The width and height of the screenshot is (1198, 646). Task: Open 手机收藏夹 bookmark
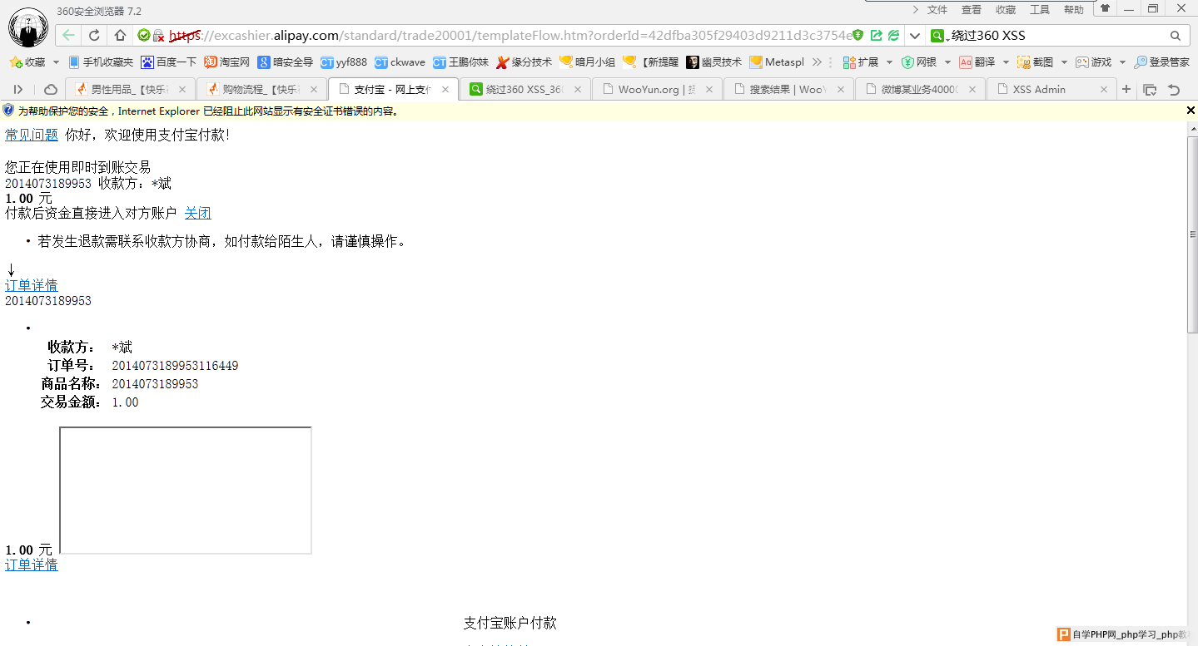100,62
